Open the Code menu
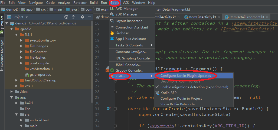The height and width of the screenshot is (130, 278). point(50,3)
